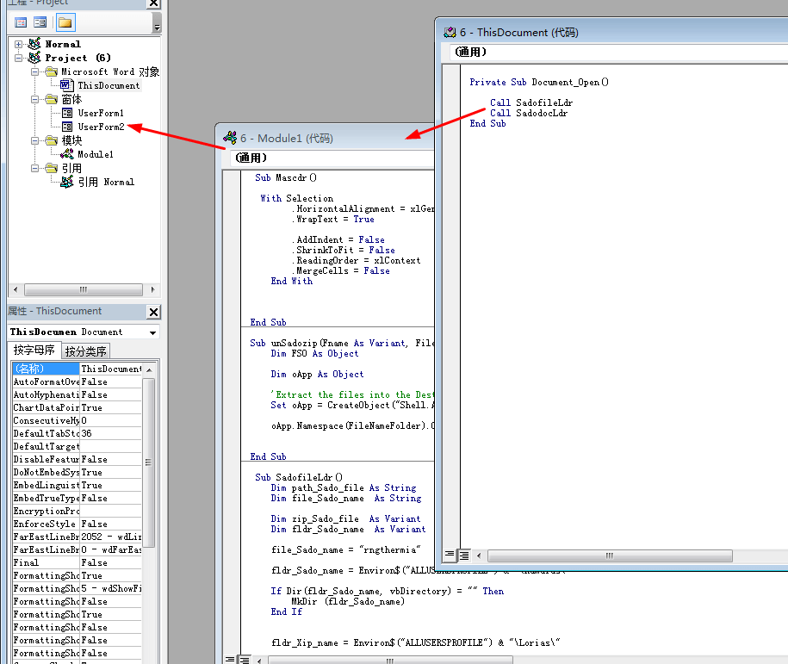The height and width of the screenshot is (664, 788).
Task: Click View Object icon in Project toolbar
Action: [x=40, y=22]
